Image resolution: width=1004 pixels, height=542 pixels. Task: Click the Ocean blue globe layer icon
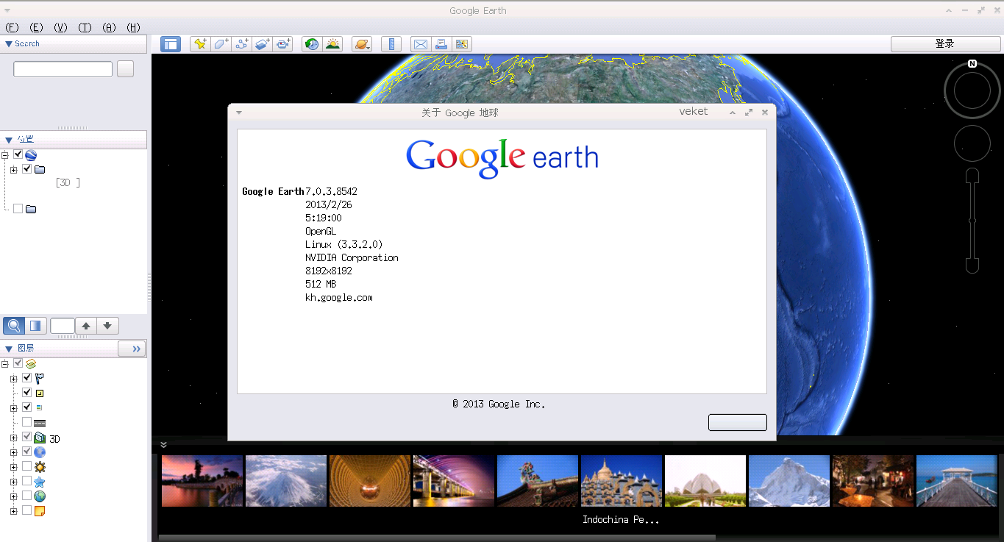pyautogui.click(x=40, y=452)
